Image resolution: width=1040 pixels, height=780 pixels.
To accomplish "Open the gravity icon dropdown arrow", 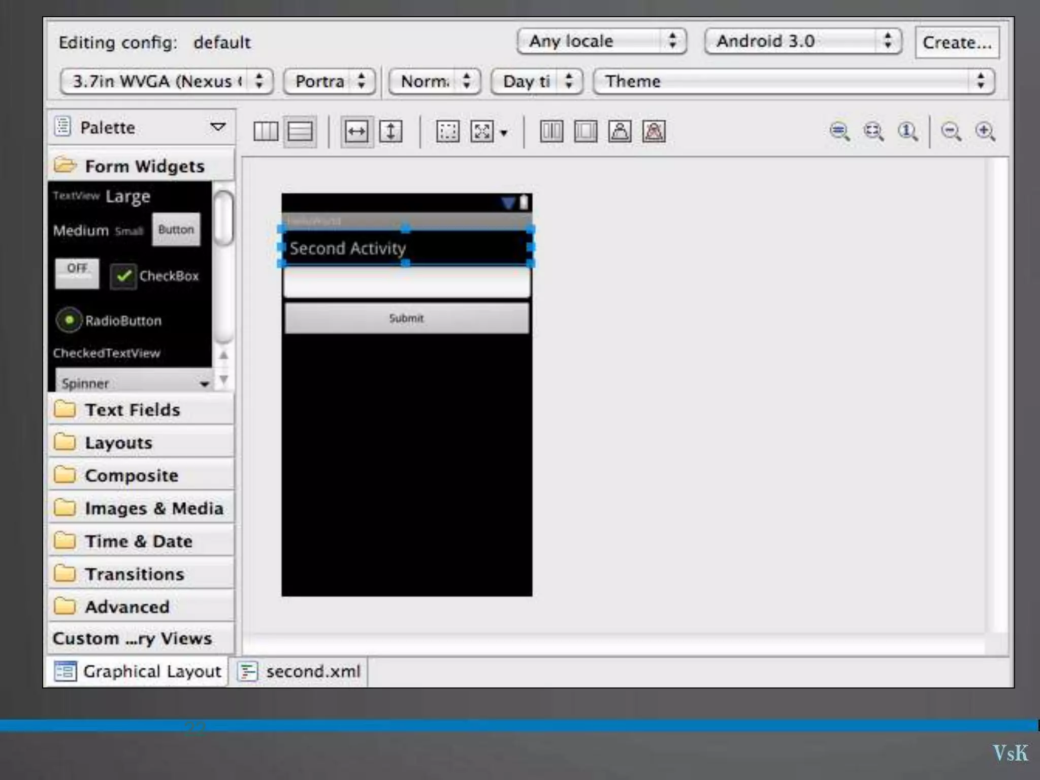I will (503, 133).
